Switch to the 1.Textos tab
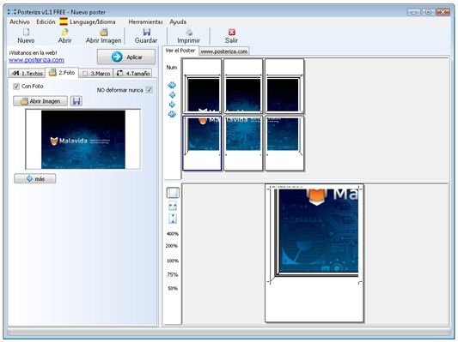The height and width of the screenshot is (342, 458). 27,73
